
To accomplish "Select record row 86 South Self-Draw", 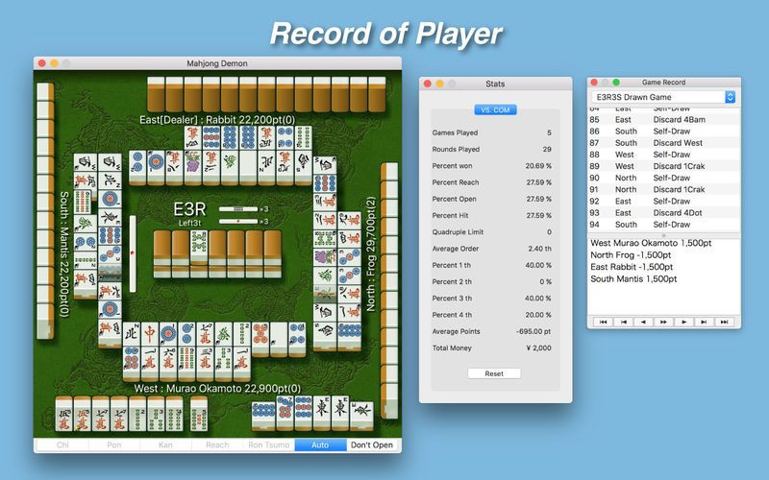I will tap(663, 132).
